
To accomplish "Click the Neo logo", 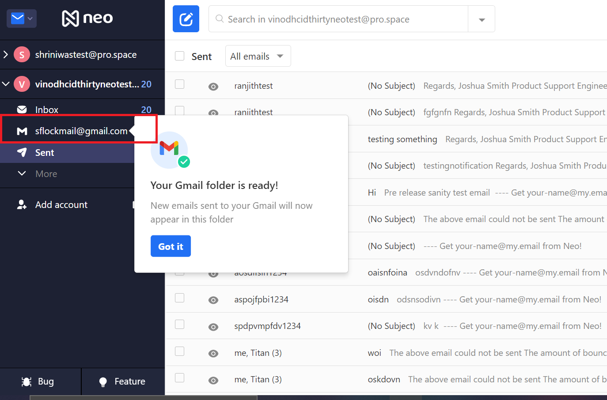I will (87, 19).
